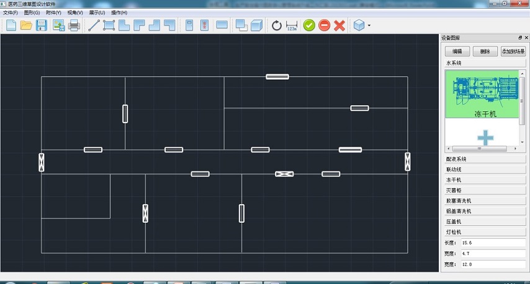
Task: Click the red X delete icon
Action: tap(339, 25)
